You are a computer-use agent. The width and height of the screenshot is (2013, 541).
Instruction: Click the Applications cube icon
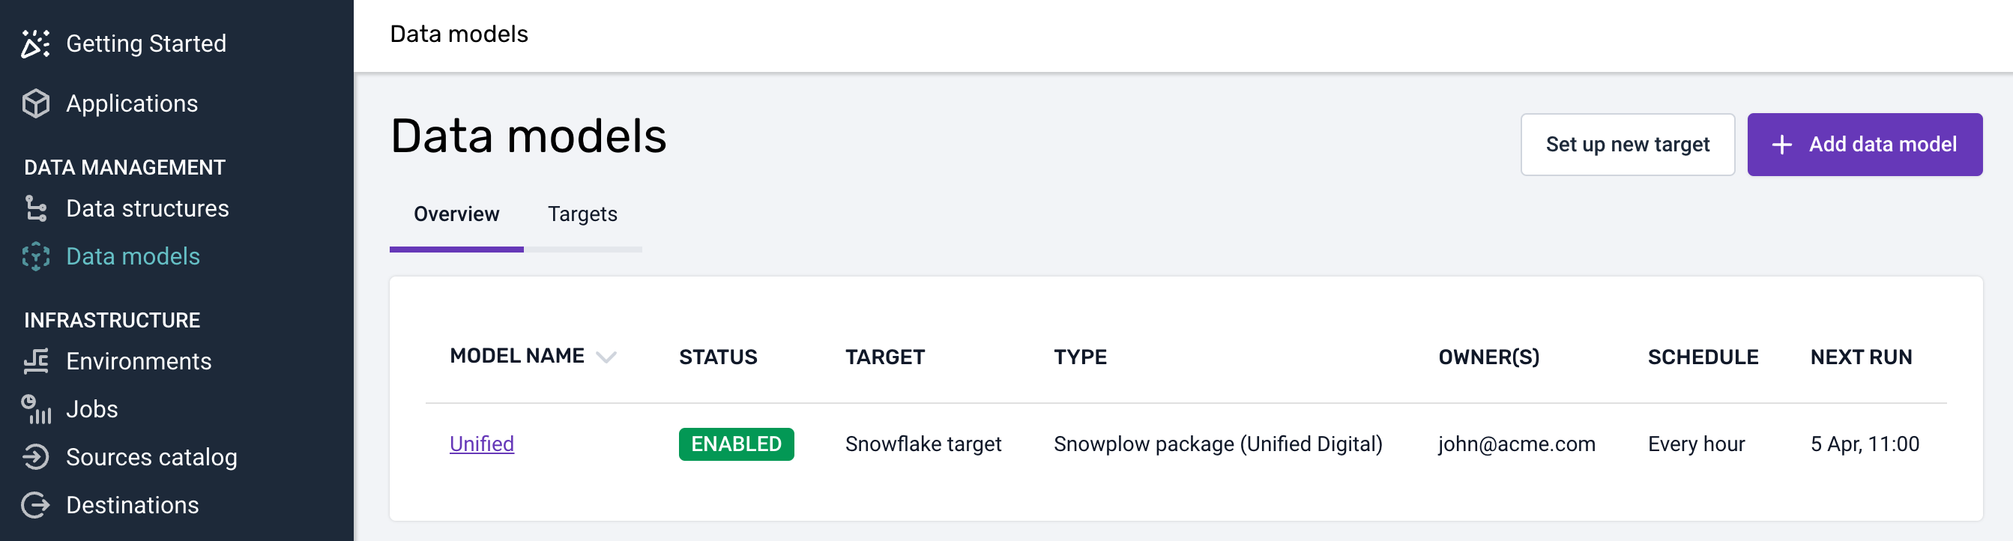click(35, 103)
